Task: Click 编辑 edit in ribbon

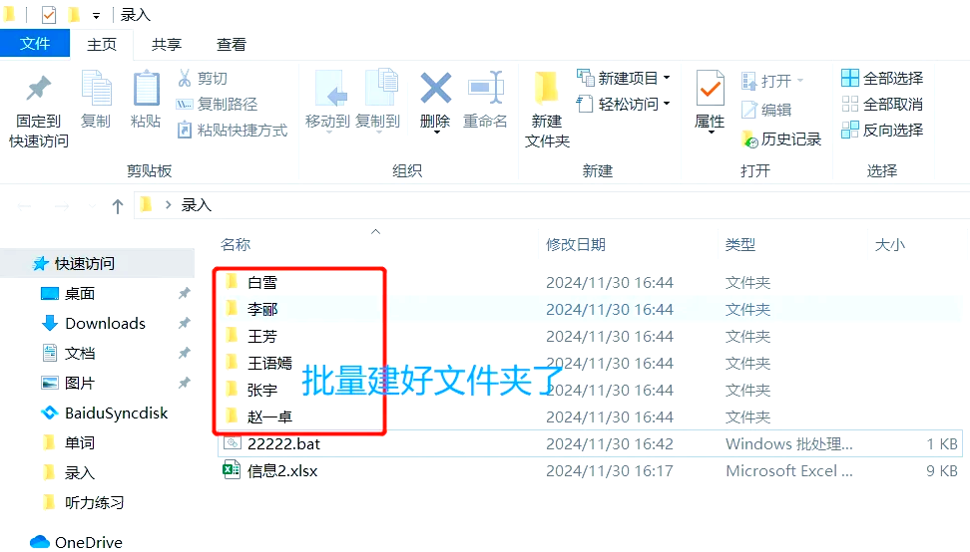Action: pos(767,110)
